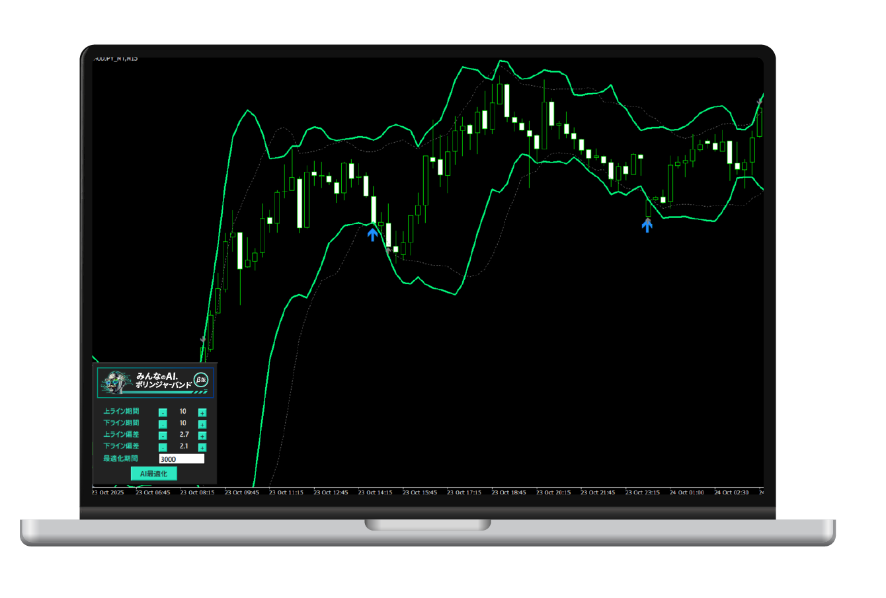Screen dimensions: 886x598
Task: Click the robot face logo icon
Action: [116, 382]
